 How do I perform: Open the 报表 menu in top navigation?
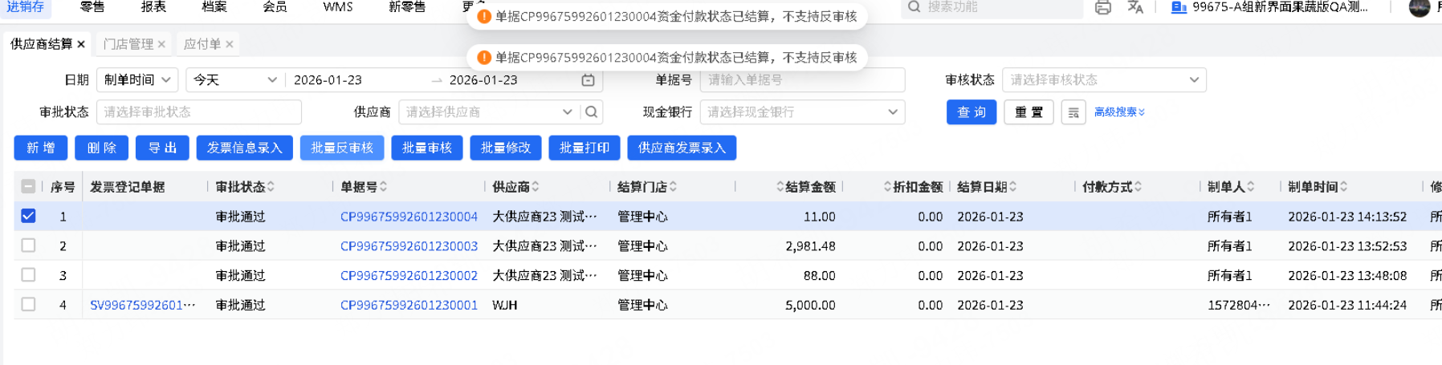[153, 7]
